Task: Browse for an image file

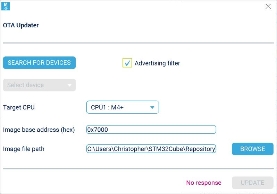Action: (253, 149)
